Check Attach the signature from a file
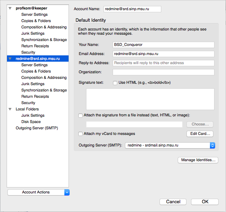Screen dimensions: 226x212 coord(81,115)
